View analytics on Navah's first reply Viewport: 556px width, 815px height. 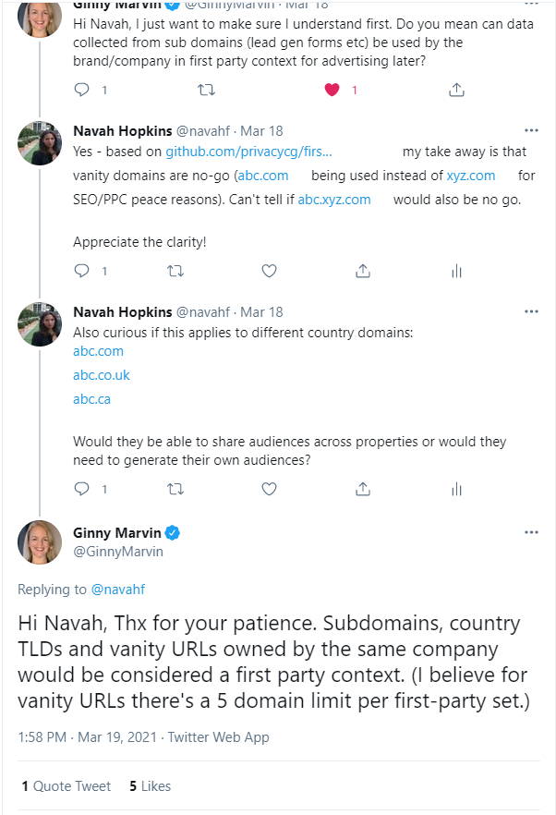point(456,270)
